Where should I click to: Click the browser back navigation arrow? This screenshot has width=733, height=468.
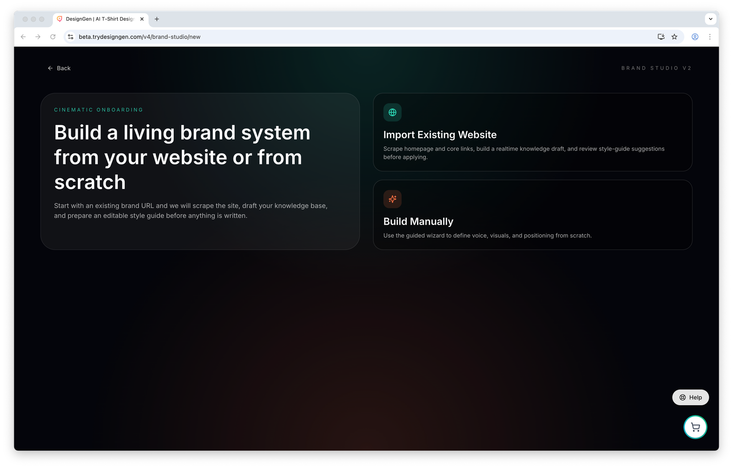(23, 37)
